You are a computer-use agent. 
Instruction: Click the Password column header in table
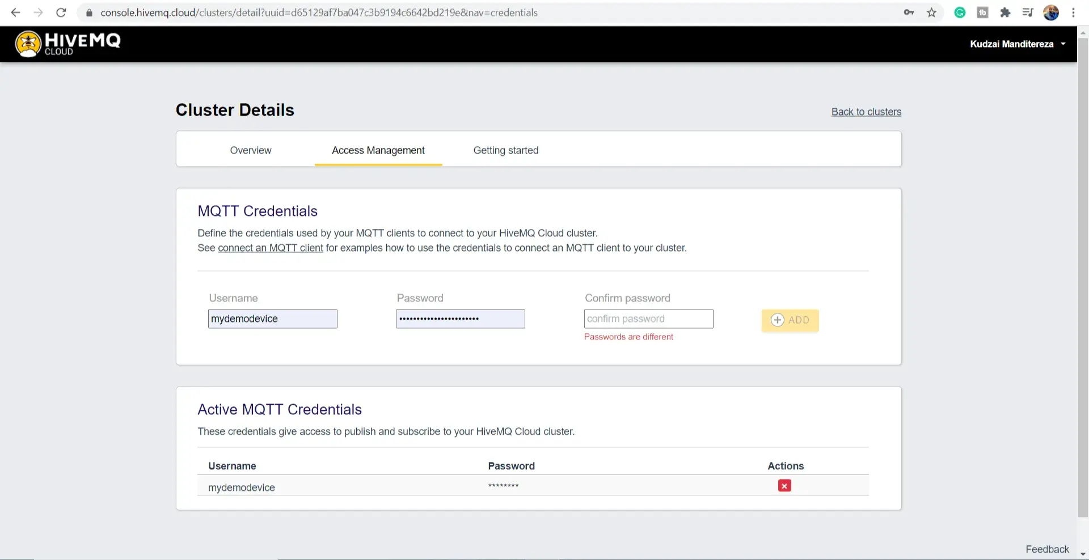511,466
